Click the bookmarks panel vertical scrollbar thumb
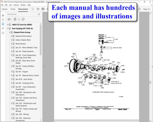The width and height of the screenshot is (153, 122). click(x=41, y=40)
